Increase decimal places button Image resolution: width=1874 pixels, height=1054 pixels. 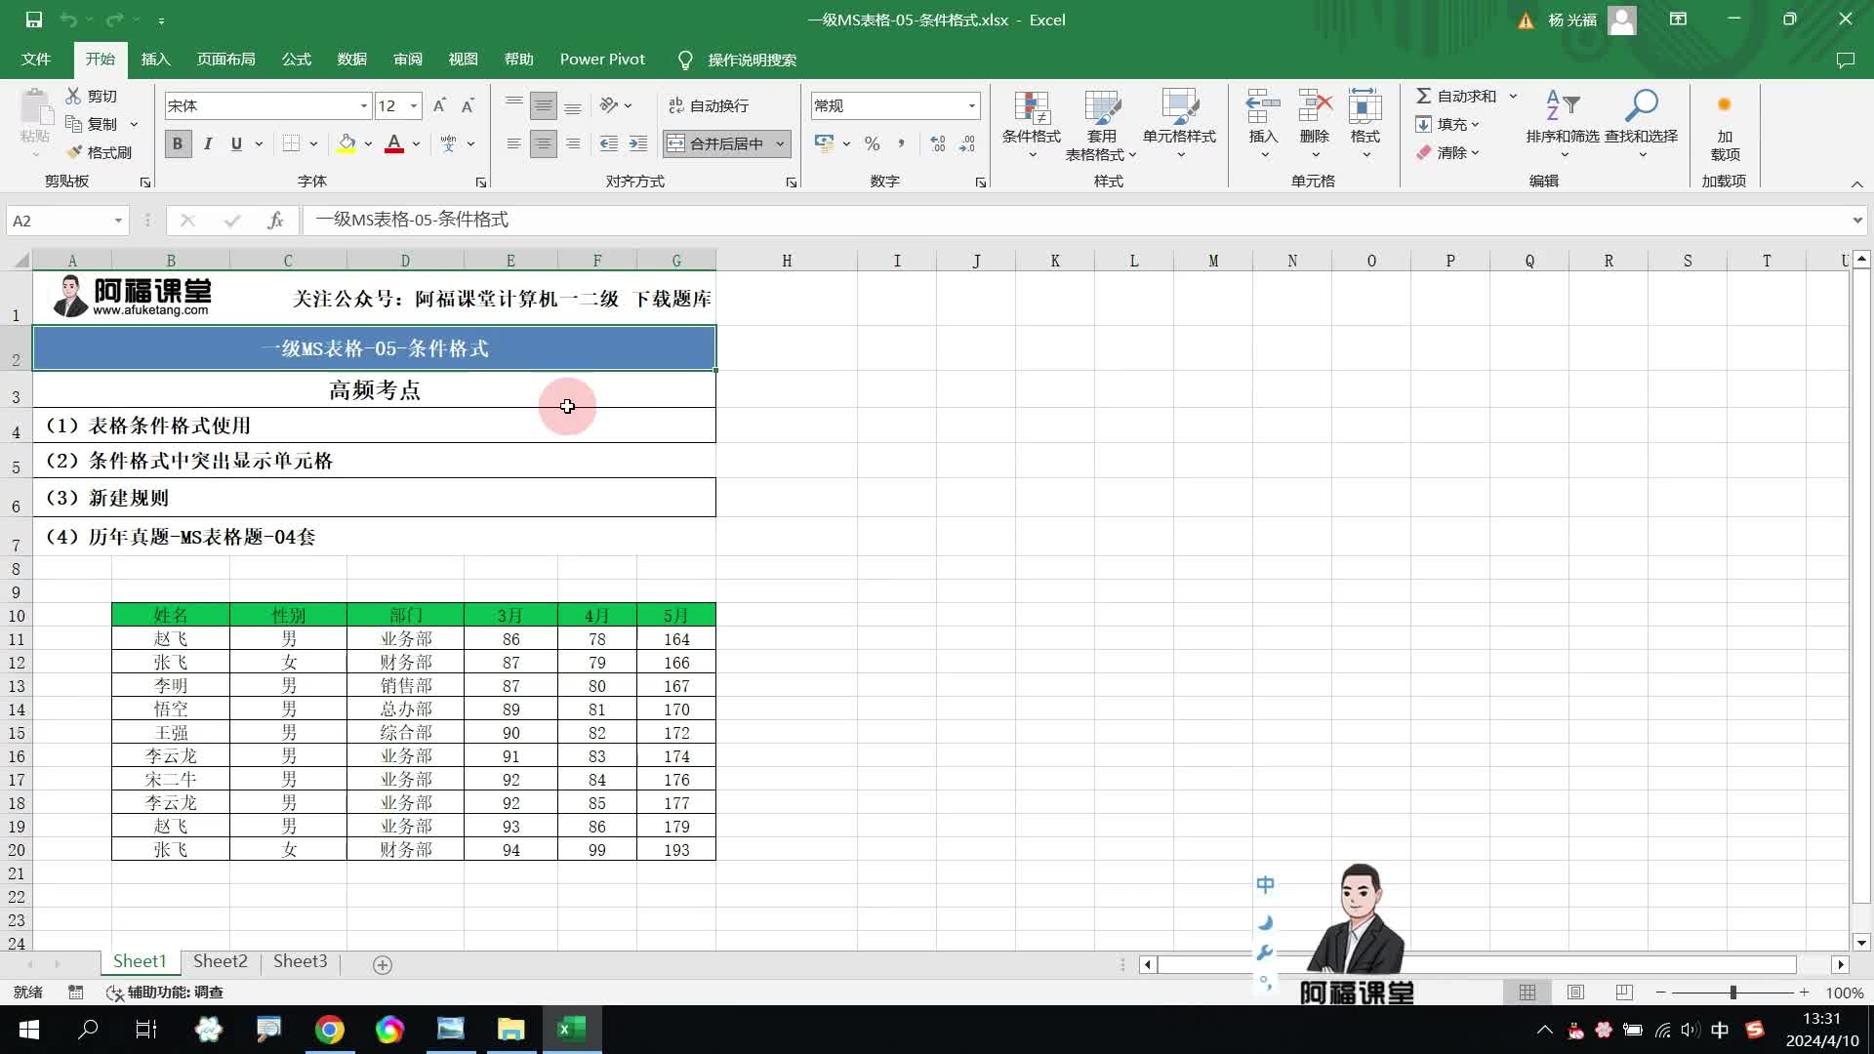point(937,143)
